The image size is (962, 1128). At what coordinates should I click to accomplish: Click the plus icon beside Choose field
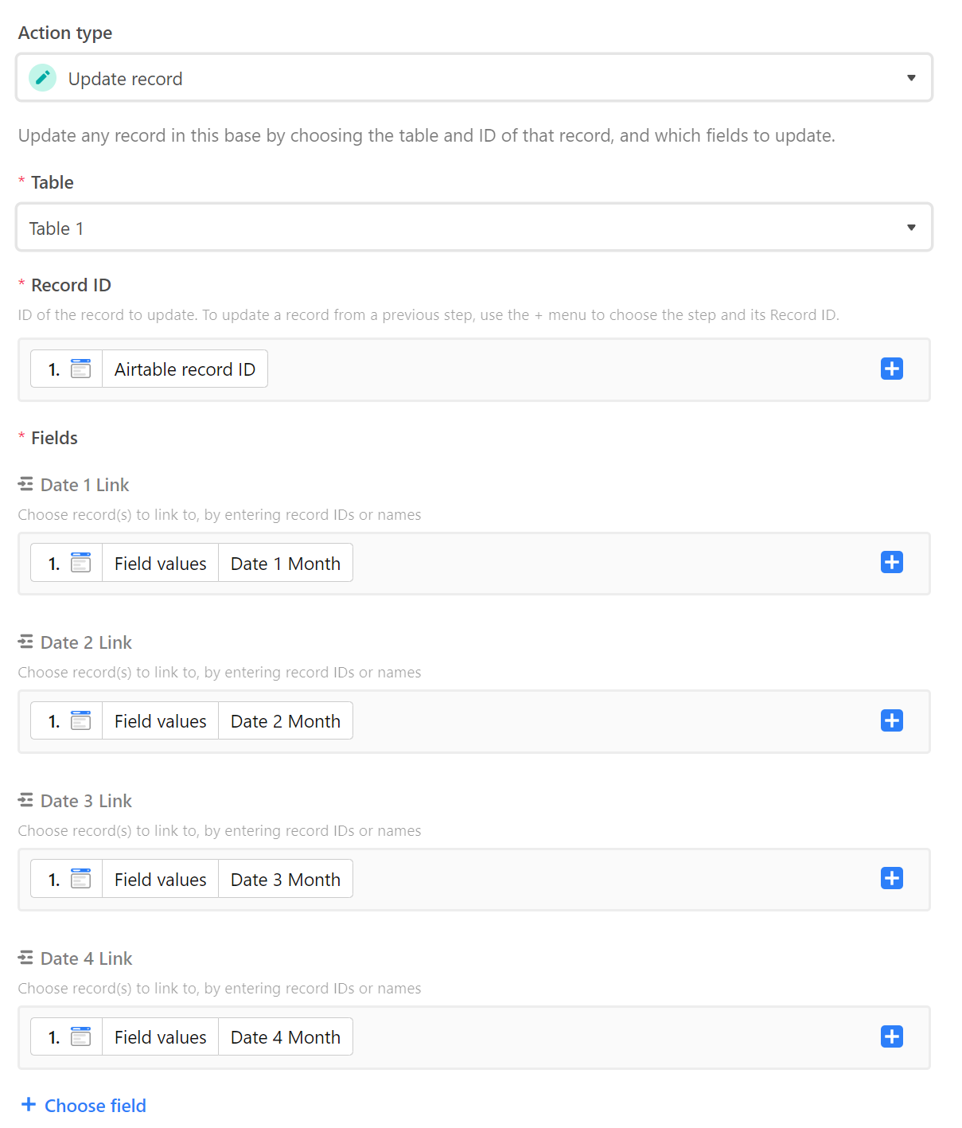[x=29, y=1104]
